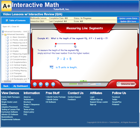
Task: Open CD Software free stuff link
Action: coord(51,102)
